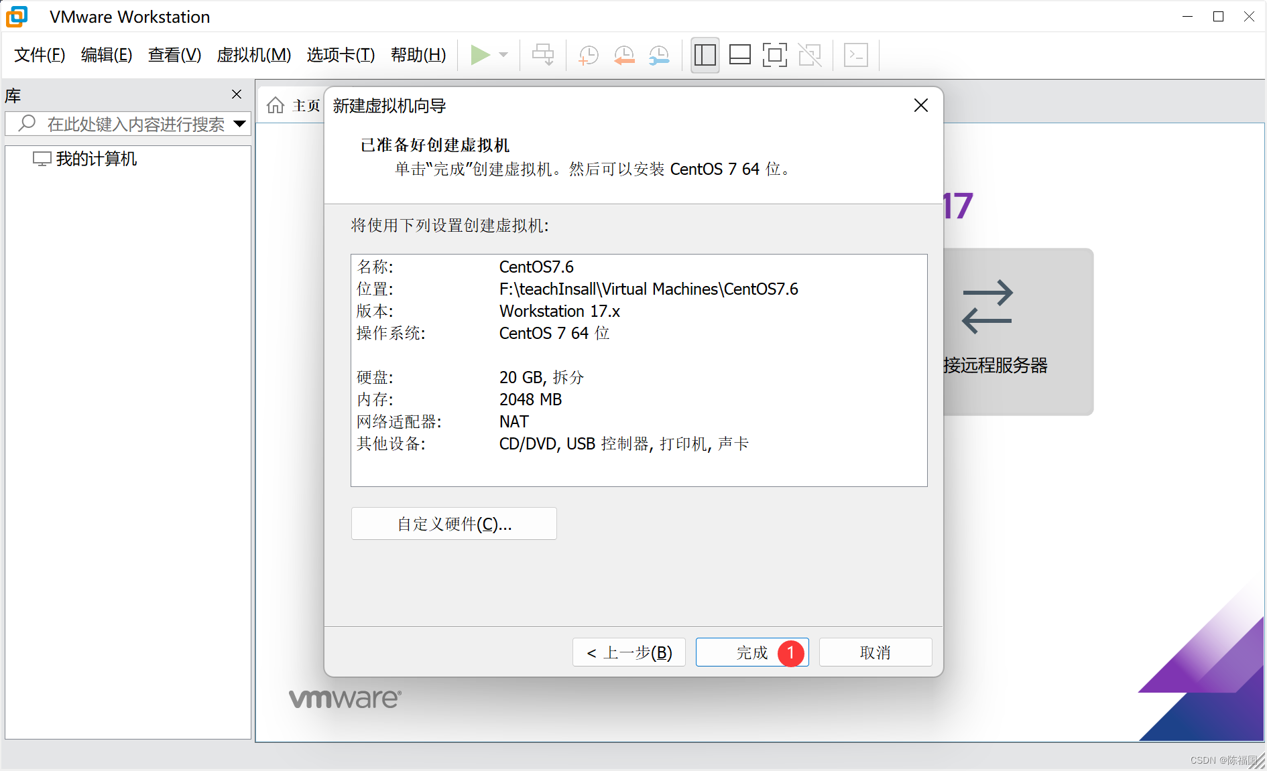Toggle the library sidebar view icon
Viewport: 1267px width, 771px height.
tap(705, 55)
